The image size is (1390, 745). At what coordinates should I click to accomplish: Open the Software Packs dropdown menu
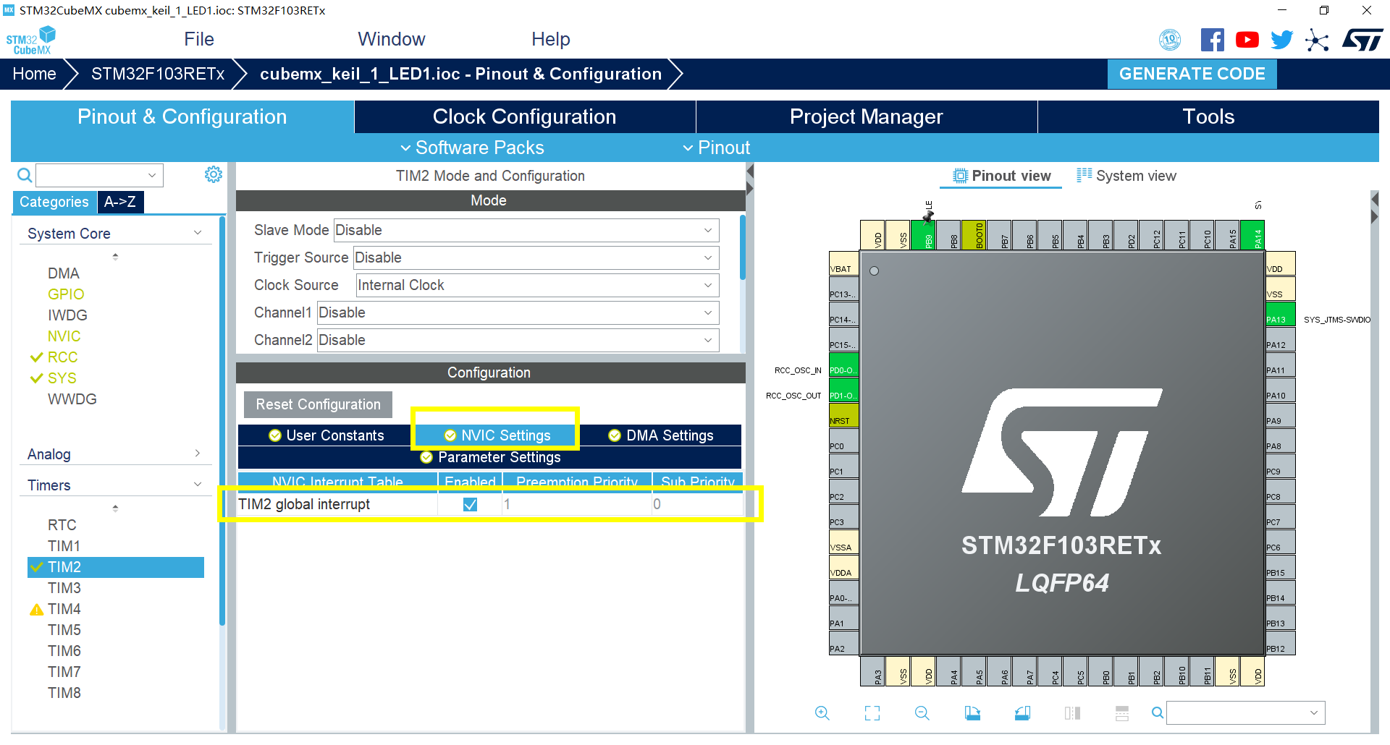[472, 148]
